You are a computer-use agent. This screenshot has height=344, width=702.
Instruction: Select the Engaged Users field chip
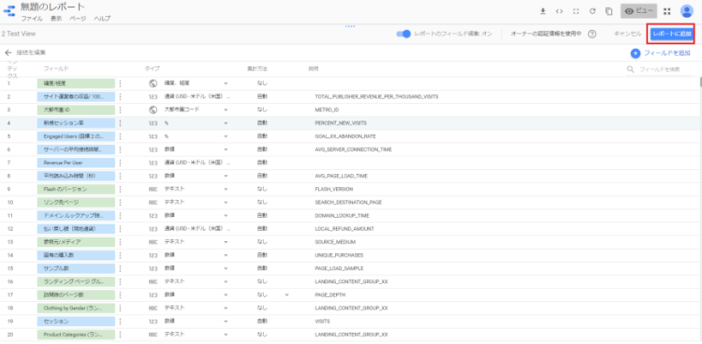click(x=76, y=136)
